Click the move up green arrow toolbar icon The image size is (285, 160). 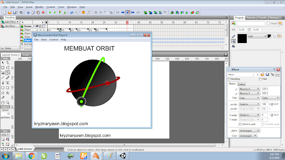click(50, 12)
